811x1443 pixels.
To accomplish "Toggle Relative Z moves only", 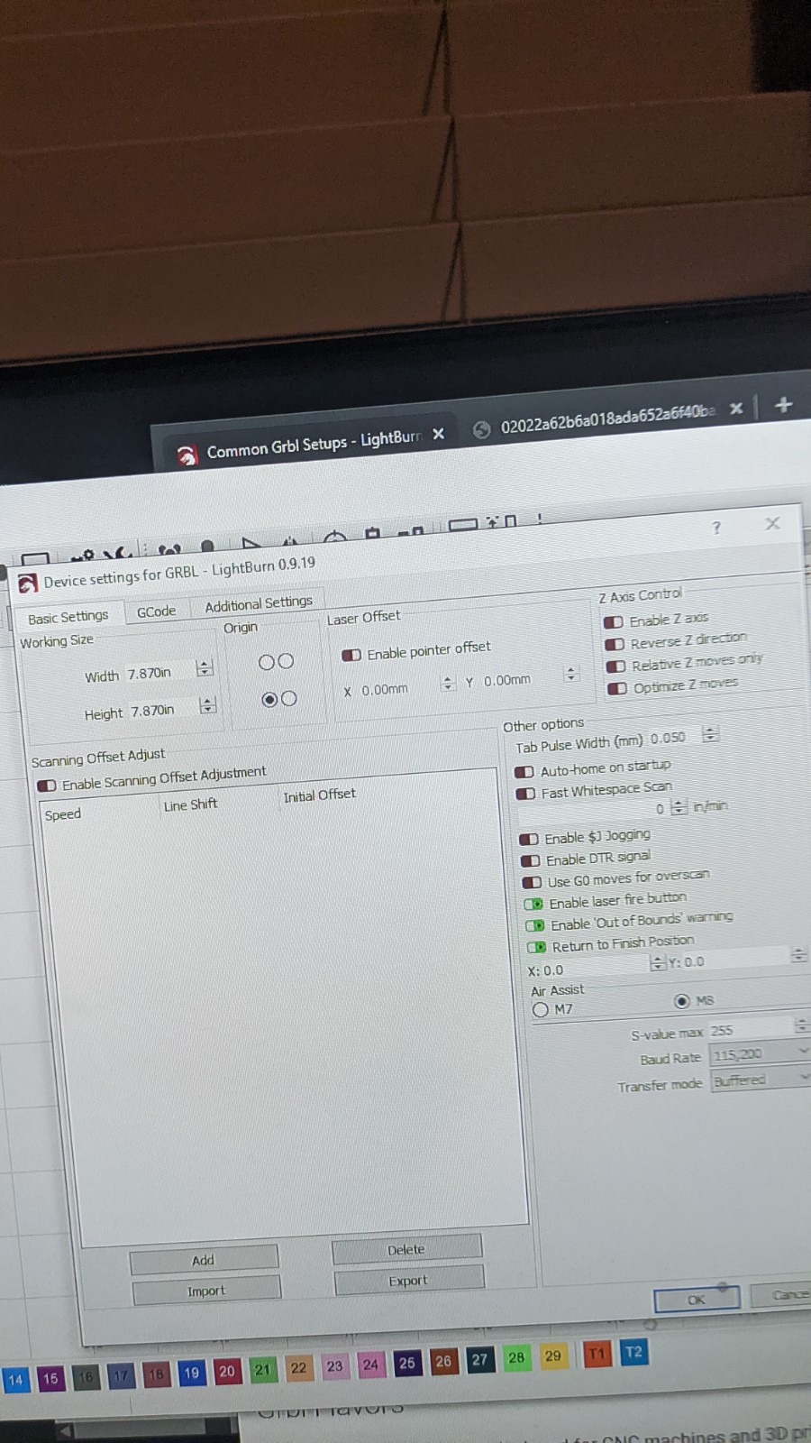I will click(x=615, y=666).
